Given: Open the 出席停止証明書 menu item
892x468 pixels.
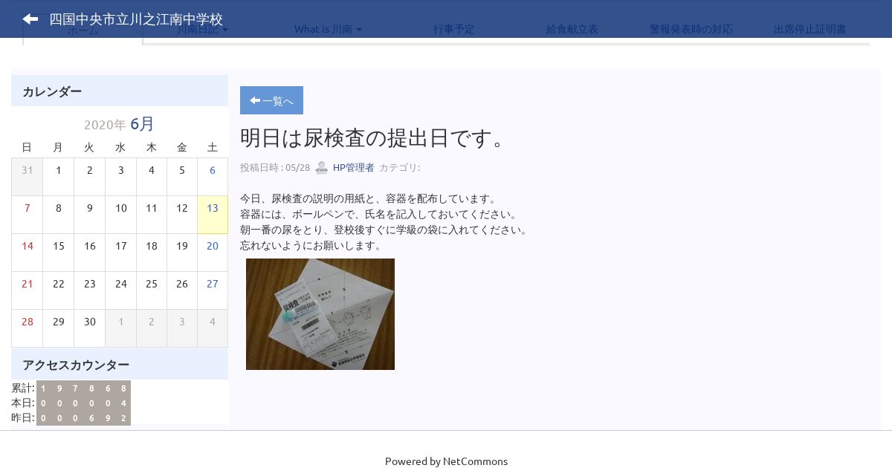Looking at the screenshot, I should point(810,30).
